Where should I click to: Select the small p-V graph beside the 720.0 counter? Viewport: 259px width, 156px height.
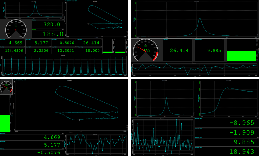[x=96, y=19]
